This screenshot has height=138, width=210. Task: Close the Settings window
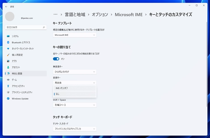[x=204, y=5]
